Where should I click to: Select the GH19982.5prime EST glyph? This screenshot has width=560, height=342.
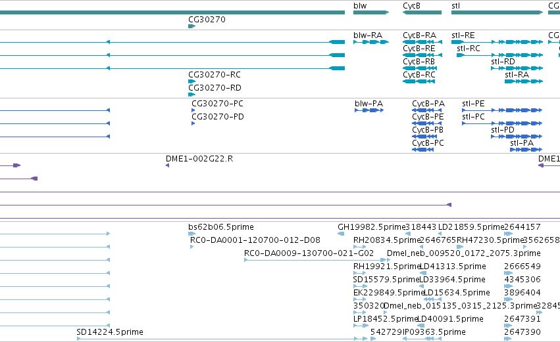click(x=341, y=234)
